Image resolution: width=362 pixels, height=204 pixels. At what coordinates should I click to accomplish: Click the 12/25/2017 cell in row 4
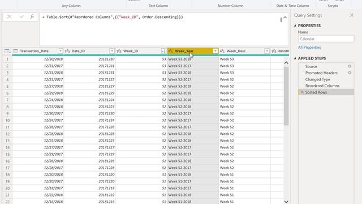pyautogui.click(x=38, y=79)
